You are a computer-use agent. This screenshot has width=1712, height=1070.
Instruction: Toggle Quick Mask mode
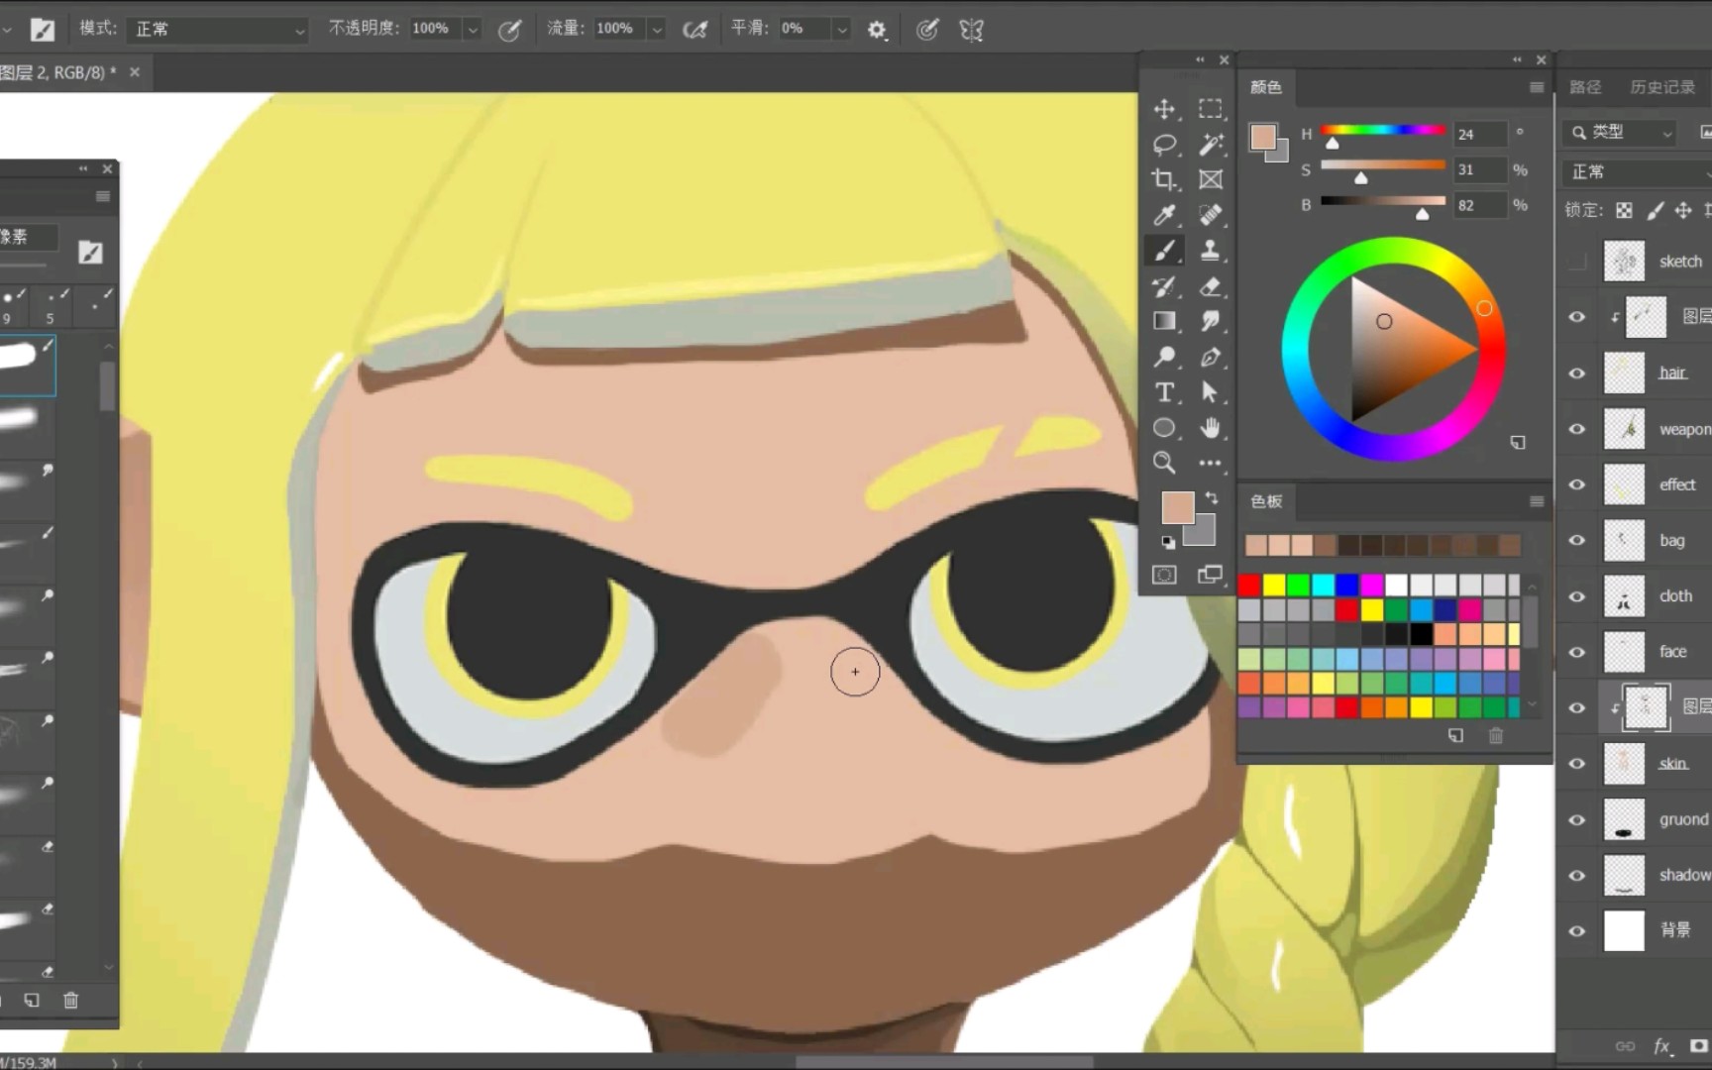(1164, 575)
